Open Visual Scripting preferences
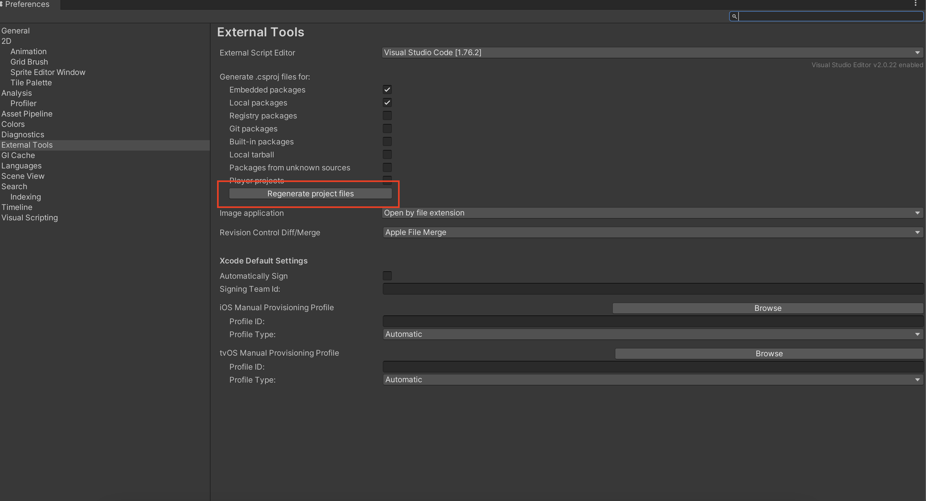926x501 pixels. 30,218
